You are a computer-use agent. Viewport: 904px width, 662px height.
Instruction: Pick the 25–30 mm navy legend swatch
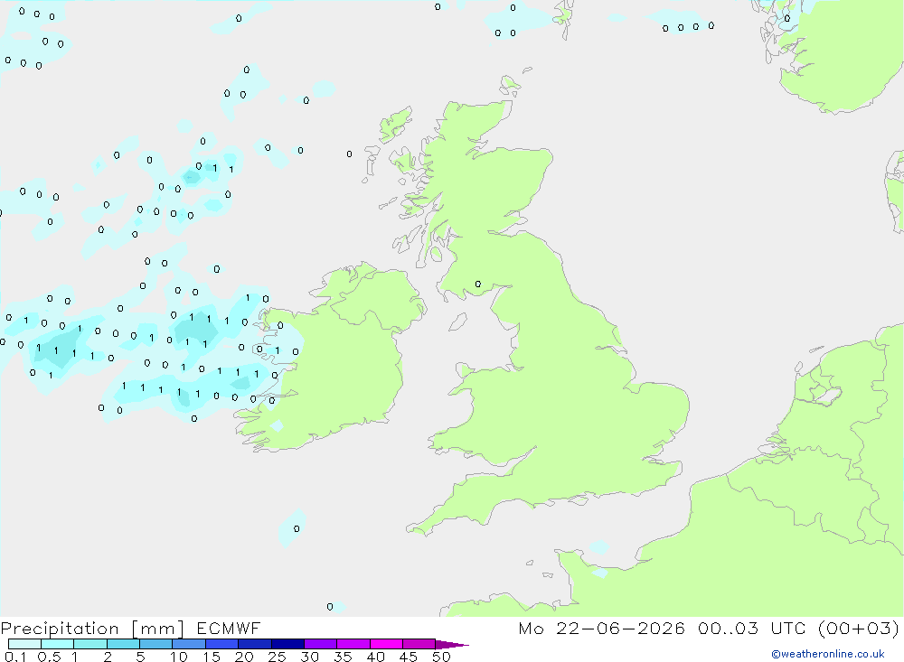[x=287, y=644]
